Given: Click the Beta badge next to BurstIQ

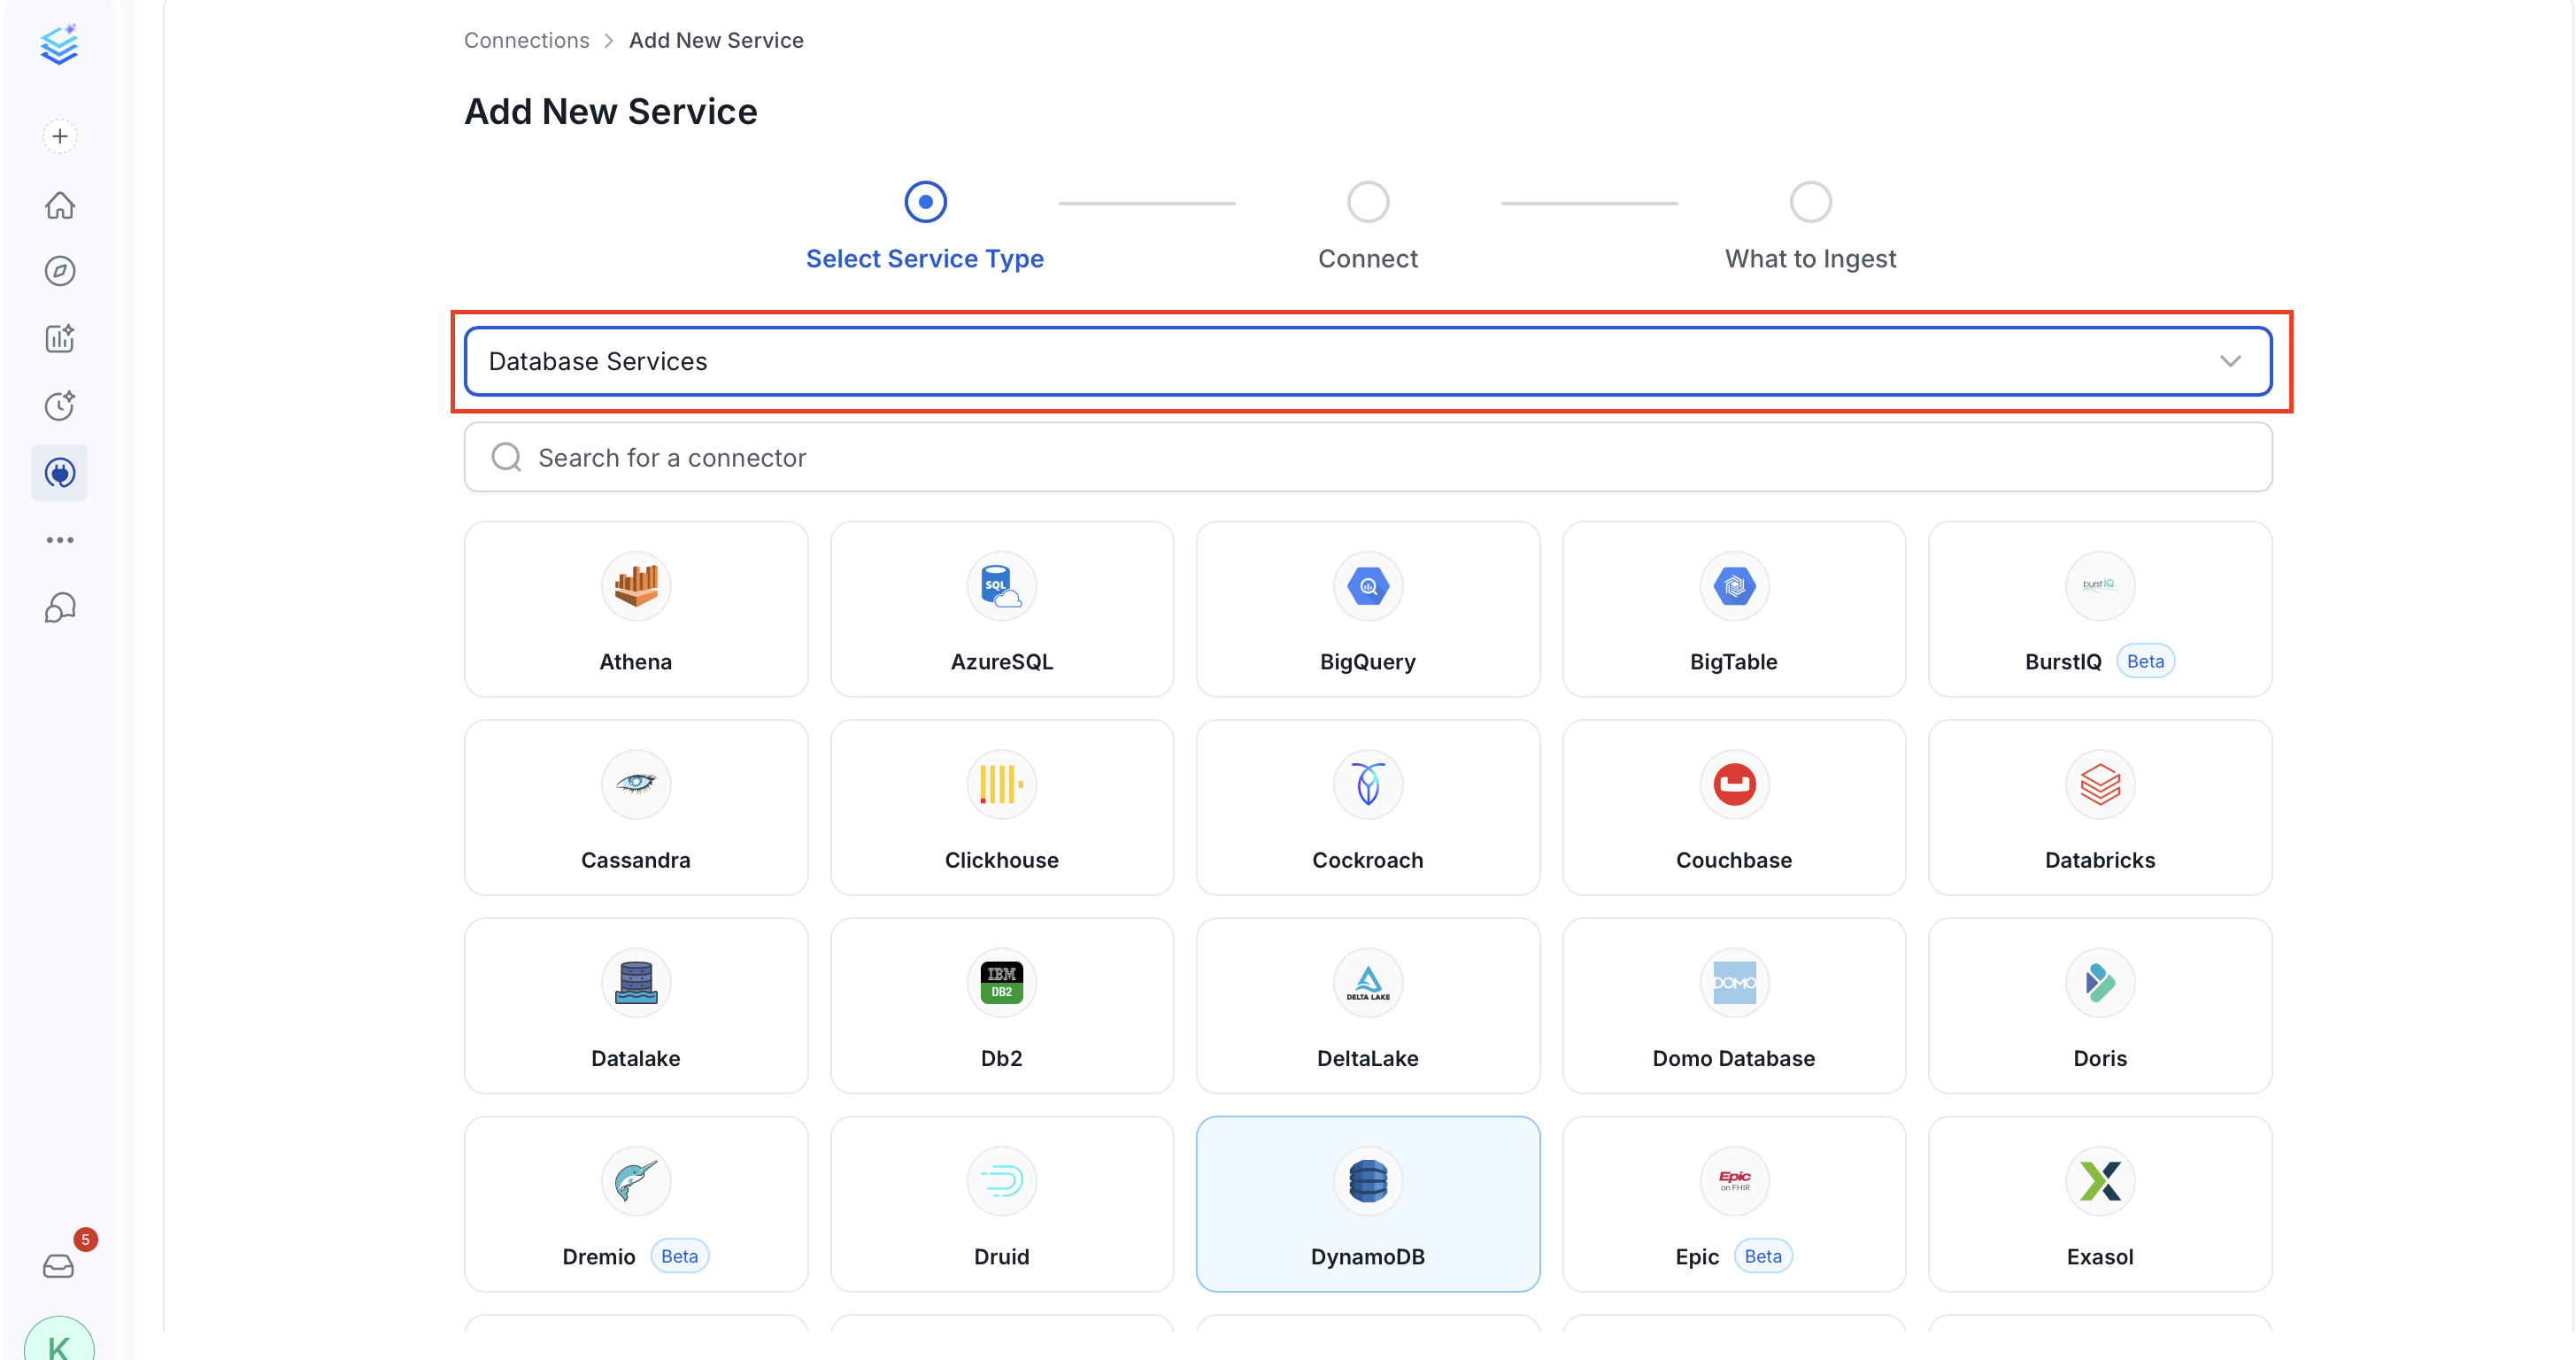Looking at the screenshot, I should point(2146,661).
